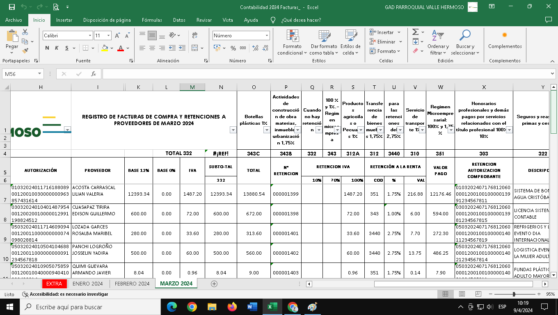Select the Format Painter brush icon
Screen dimensions: 558x315
[25, 51]
